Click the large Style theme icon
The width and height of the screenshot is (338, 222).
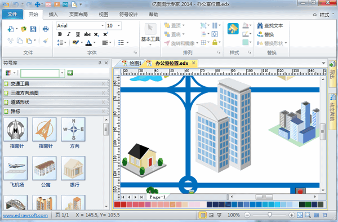pos(233,29)
